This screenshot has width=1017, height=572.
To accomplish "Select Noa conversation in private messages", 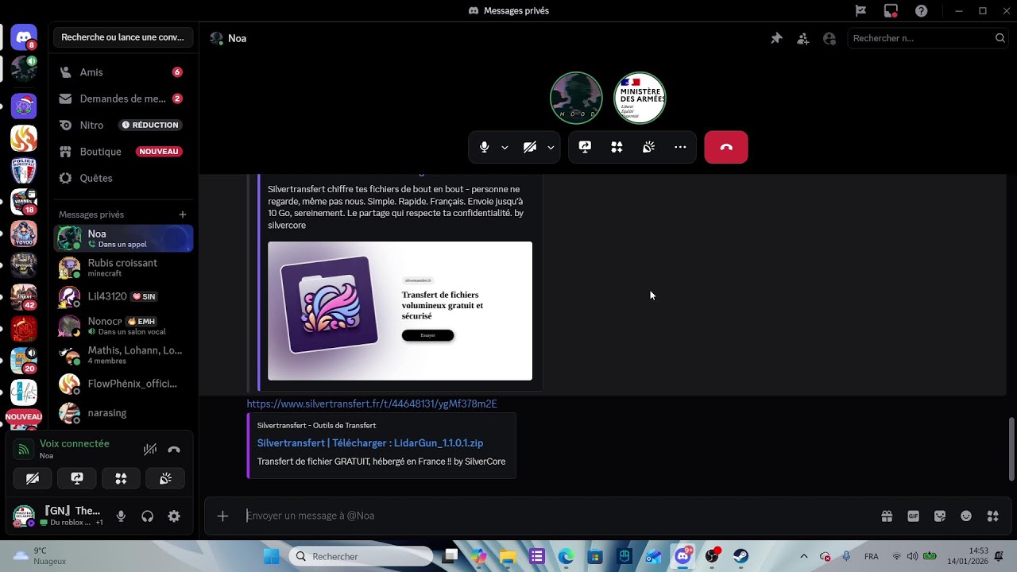I will click(x=123, y=238).
